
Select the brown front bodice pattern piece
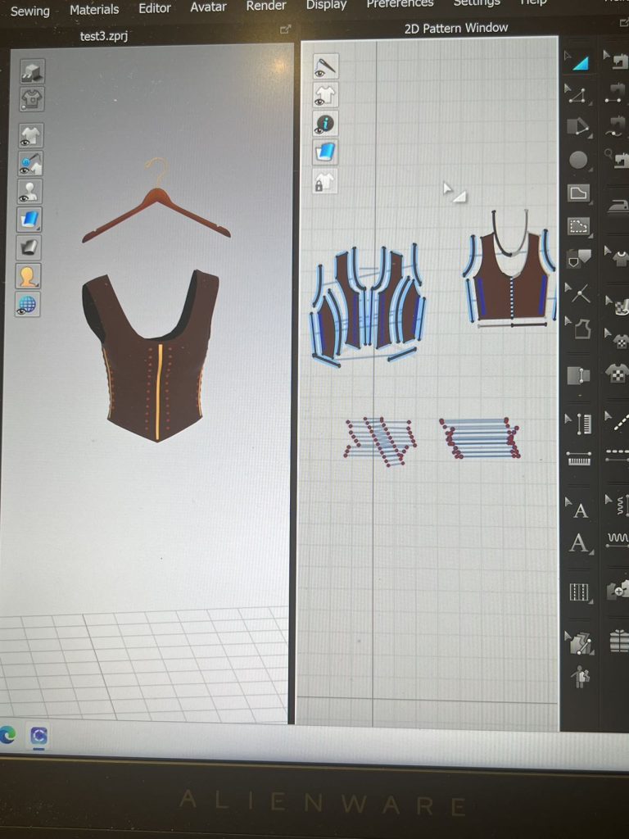pyautogui.click(x=512, y=279)
